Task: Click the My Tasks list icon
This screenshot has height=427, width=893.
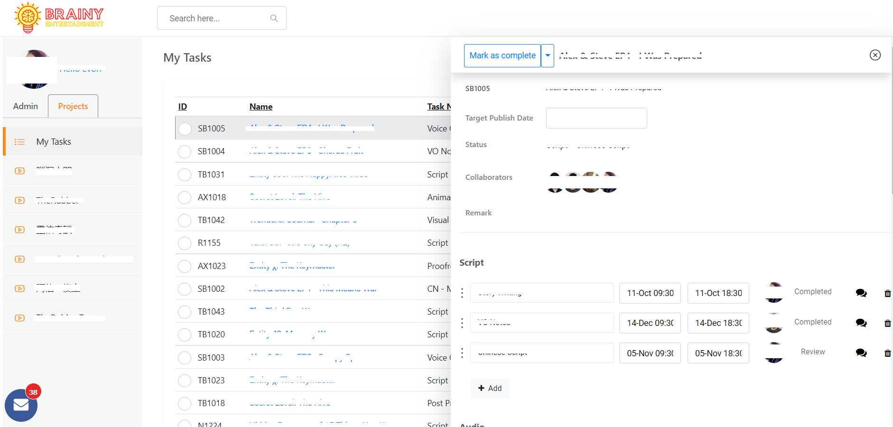Action: [x=19, y=142]
